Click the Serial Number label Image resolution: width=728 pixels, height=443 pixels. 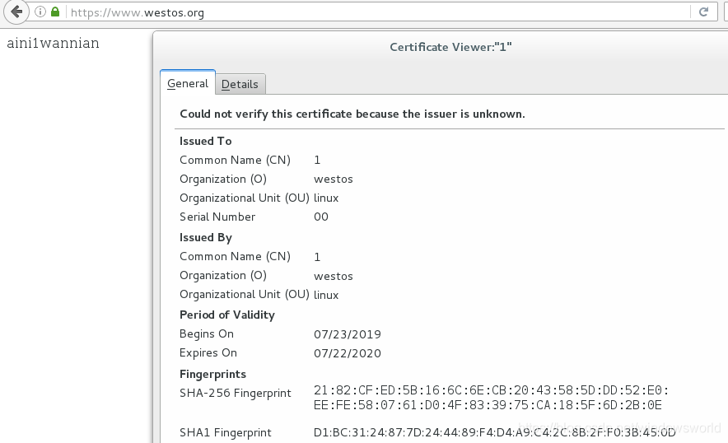[x=217, y=217]
